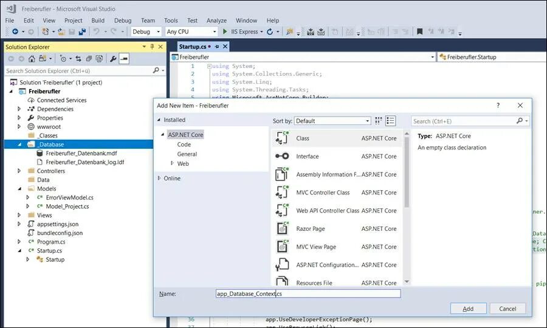Select MVC View Page template

coord(337,247)
